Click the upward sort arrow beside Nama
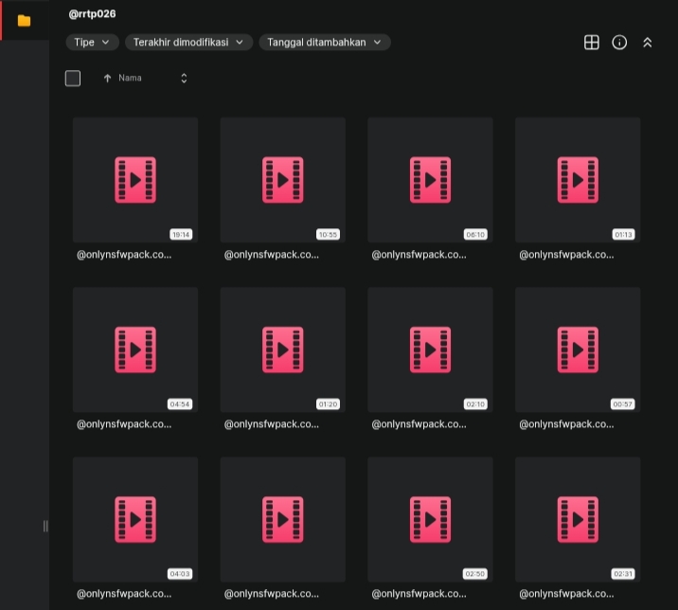678x610 pixels. click(107, 79)
